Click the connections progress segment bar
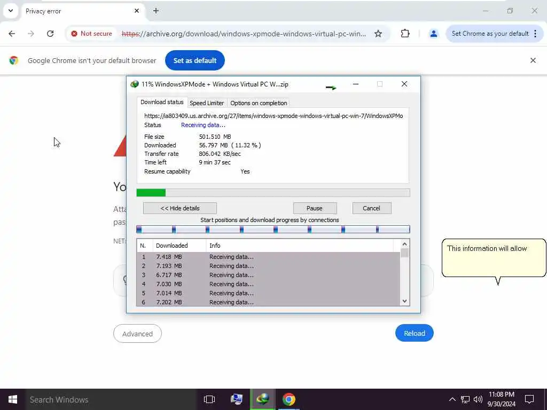 click(x=273, y=230)
